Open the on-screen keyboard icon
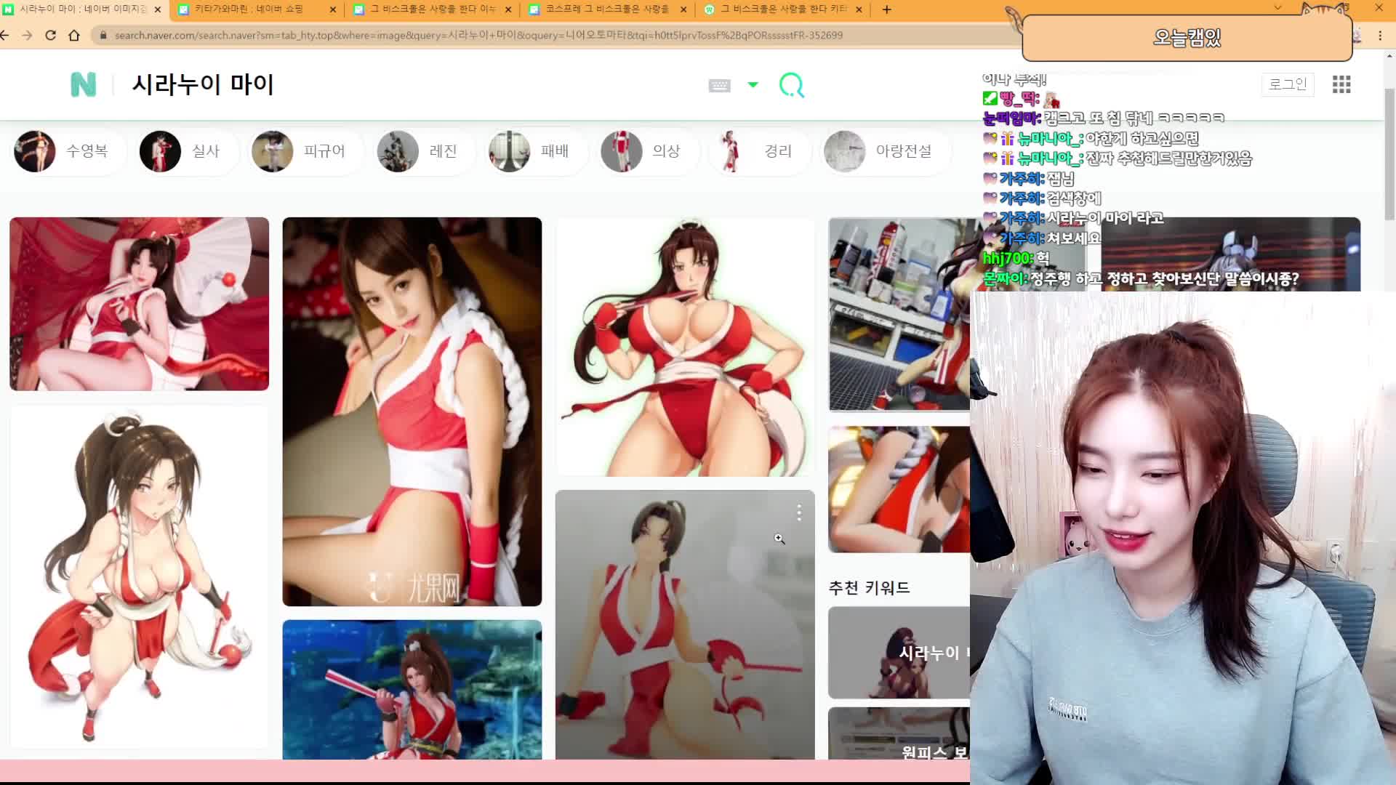This screenshot has height=785, width=1396. [719, 86]
